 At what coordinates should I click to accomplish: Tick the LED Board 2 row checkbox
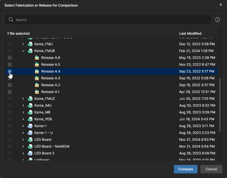point(10,153)
